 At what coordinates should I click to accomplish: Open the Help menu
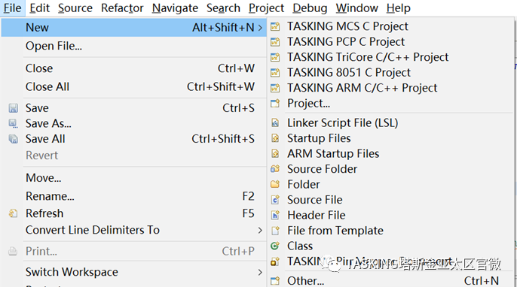(x=398, y=8)
